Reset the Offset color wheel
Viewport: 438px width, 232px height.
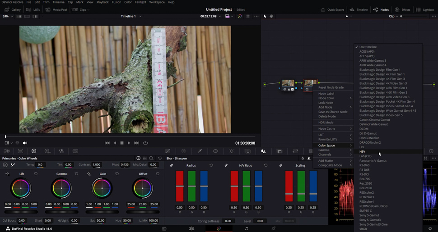coord(158,174)
